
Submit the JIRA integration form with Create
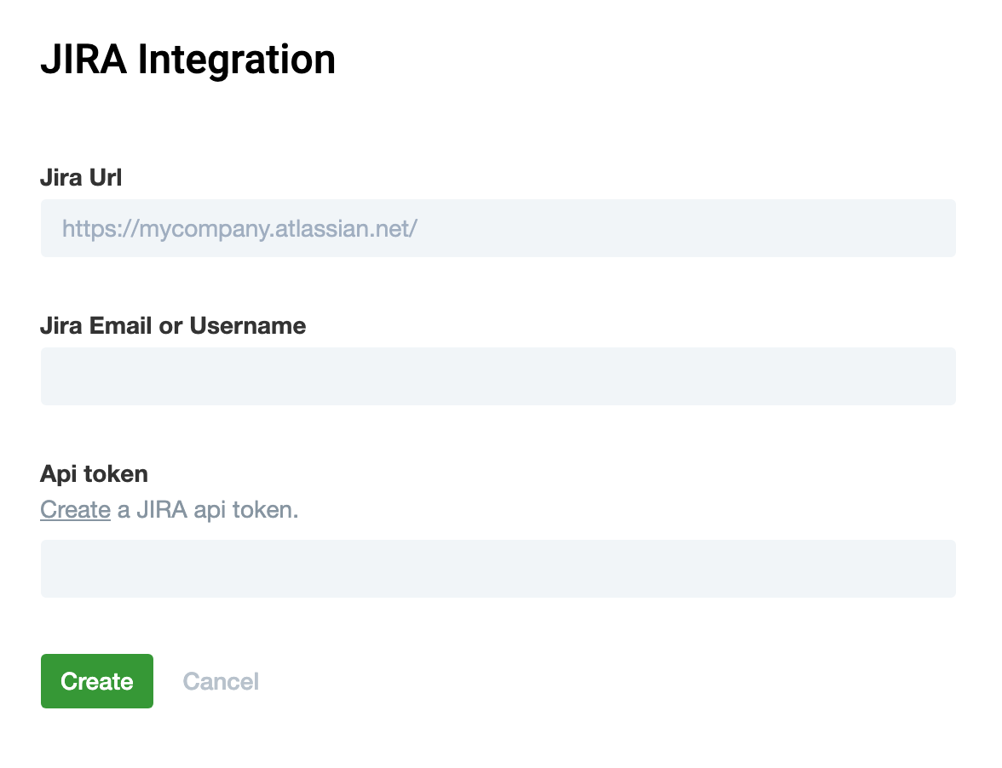pos(97,681)
